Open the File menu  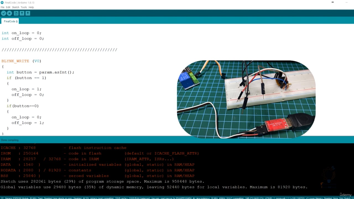[x=2, y=7]
